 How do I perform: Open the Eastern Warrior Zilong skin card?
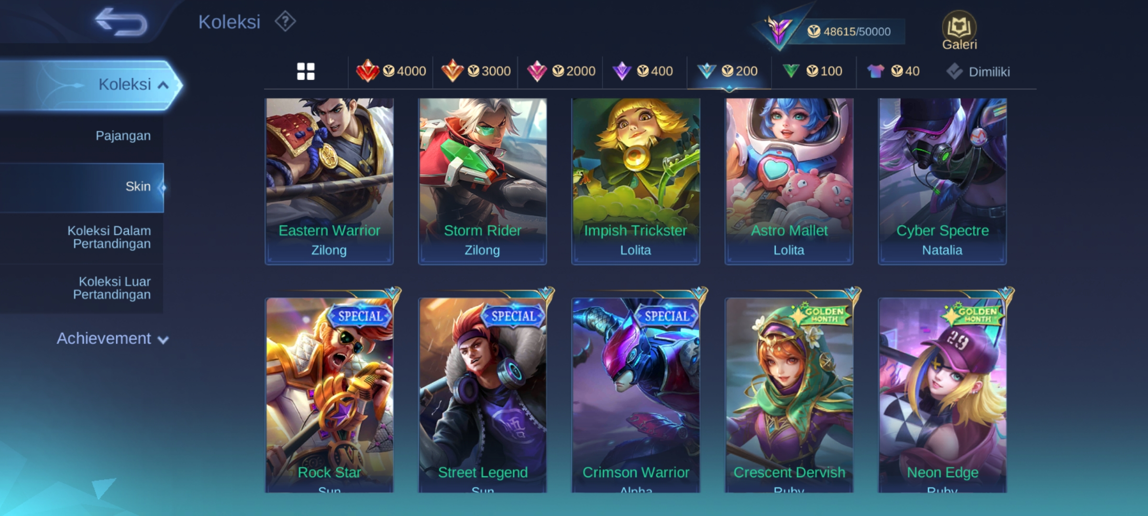pyautogui.click(x=329, y=181)
